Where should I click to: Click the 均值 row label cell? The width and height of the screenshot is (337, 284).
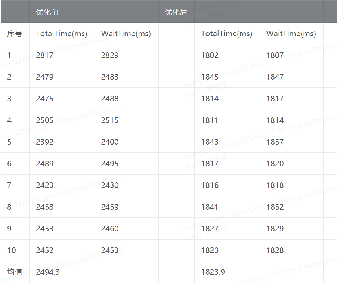tap(15, 272)
